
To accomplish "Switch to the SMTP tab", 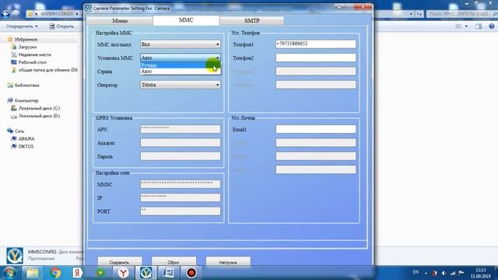I will (x=252, y=21).
